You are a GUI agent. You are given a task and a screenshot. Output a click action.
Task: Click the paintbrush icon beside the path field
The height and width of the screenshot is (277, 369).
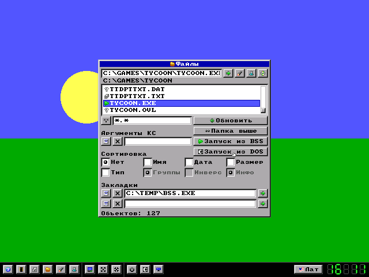240,73
